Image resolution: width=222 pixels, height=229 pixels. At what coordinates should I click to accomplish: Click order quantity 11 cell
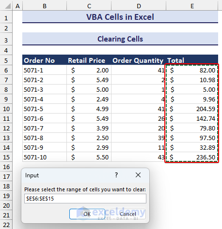tap(139, 147)
